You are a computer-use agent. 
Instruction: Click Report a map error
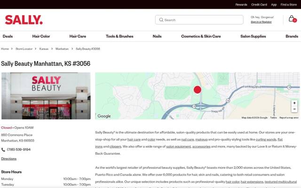click(x=289, y=117)
